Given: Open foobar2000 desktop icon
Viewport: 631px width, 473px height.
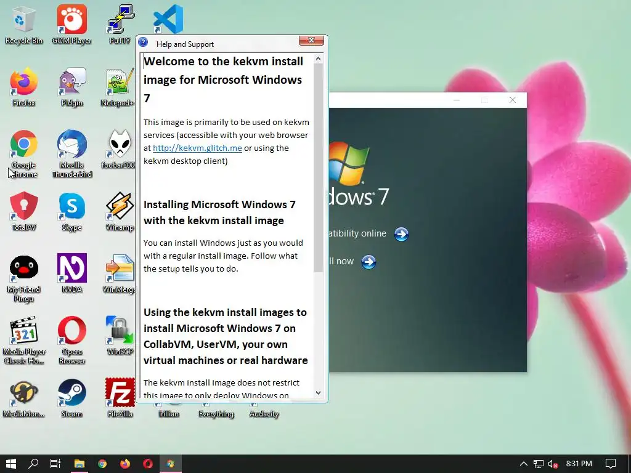Looking at the screenshot, I should (119, 149).
